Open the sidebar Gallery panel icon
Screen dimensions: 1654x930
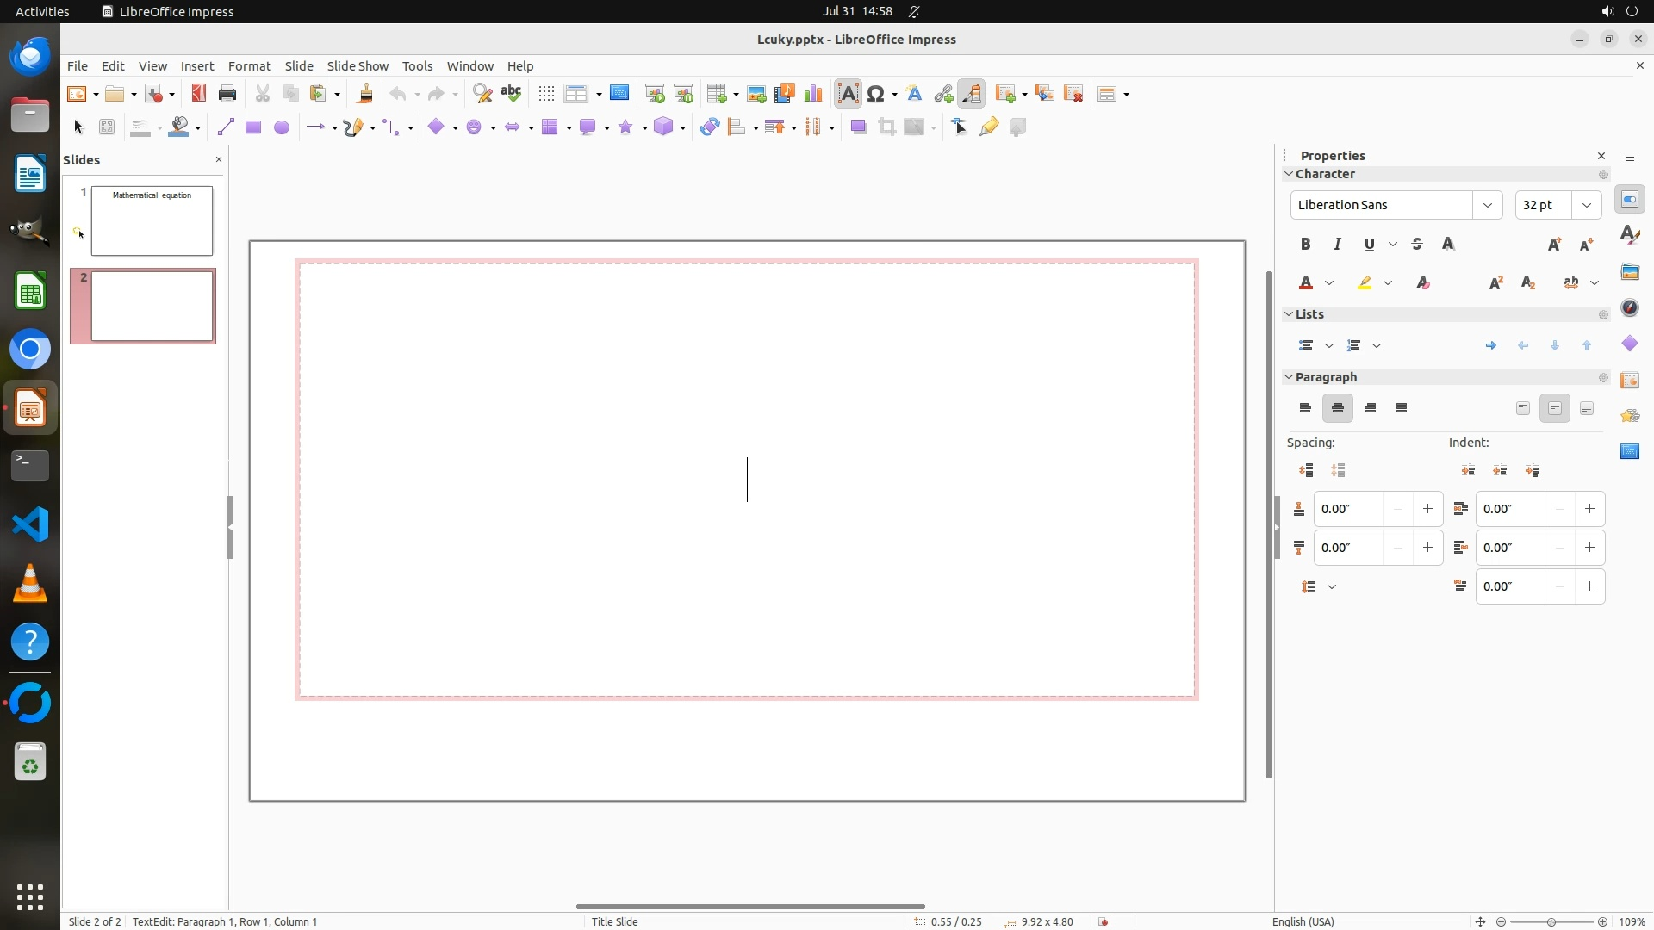(1629, 272)
